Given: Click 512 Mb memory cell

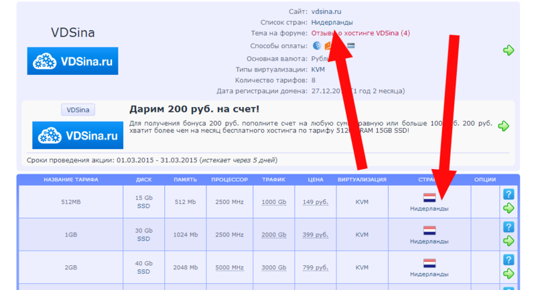Looking at the screenshot, I should tap(186, 202).
